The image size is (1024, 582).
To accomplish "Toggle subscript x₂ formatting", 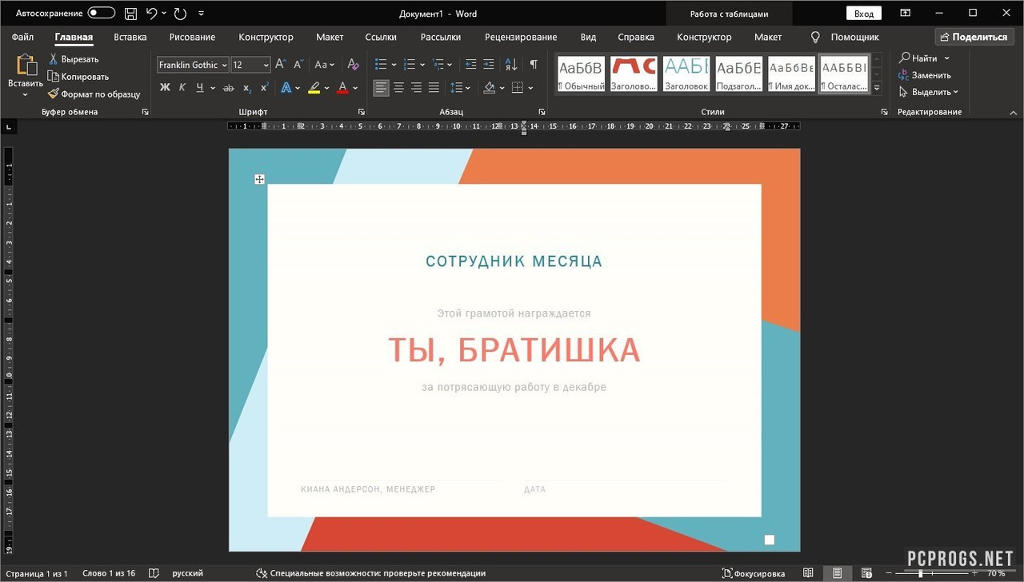I will [x=247, y=88].
